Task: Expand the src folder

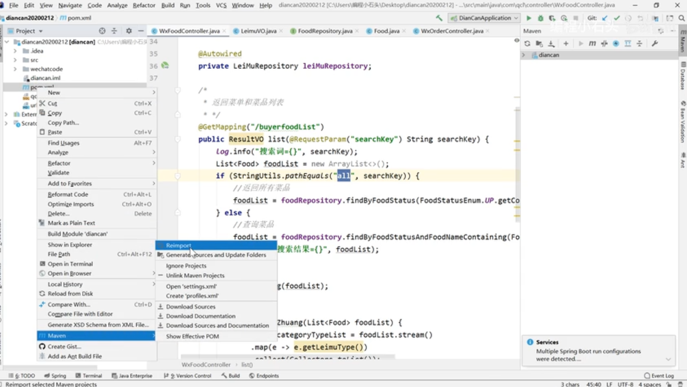Action: tap(15, 60)
